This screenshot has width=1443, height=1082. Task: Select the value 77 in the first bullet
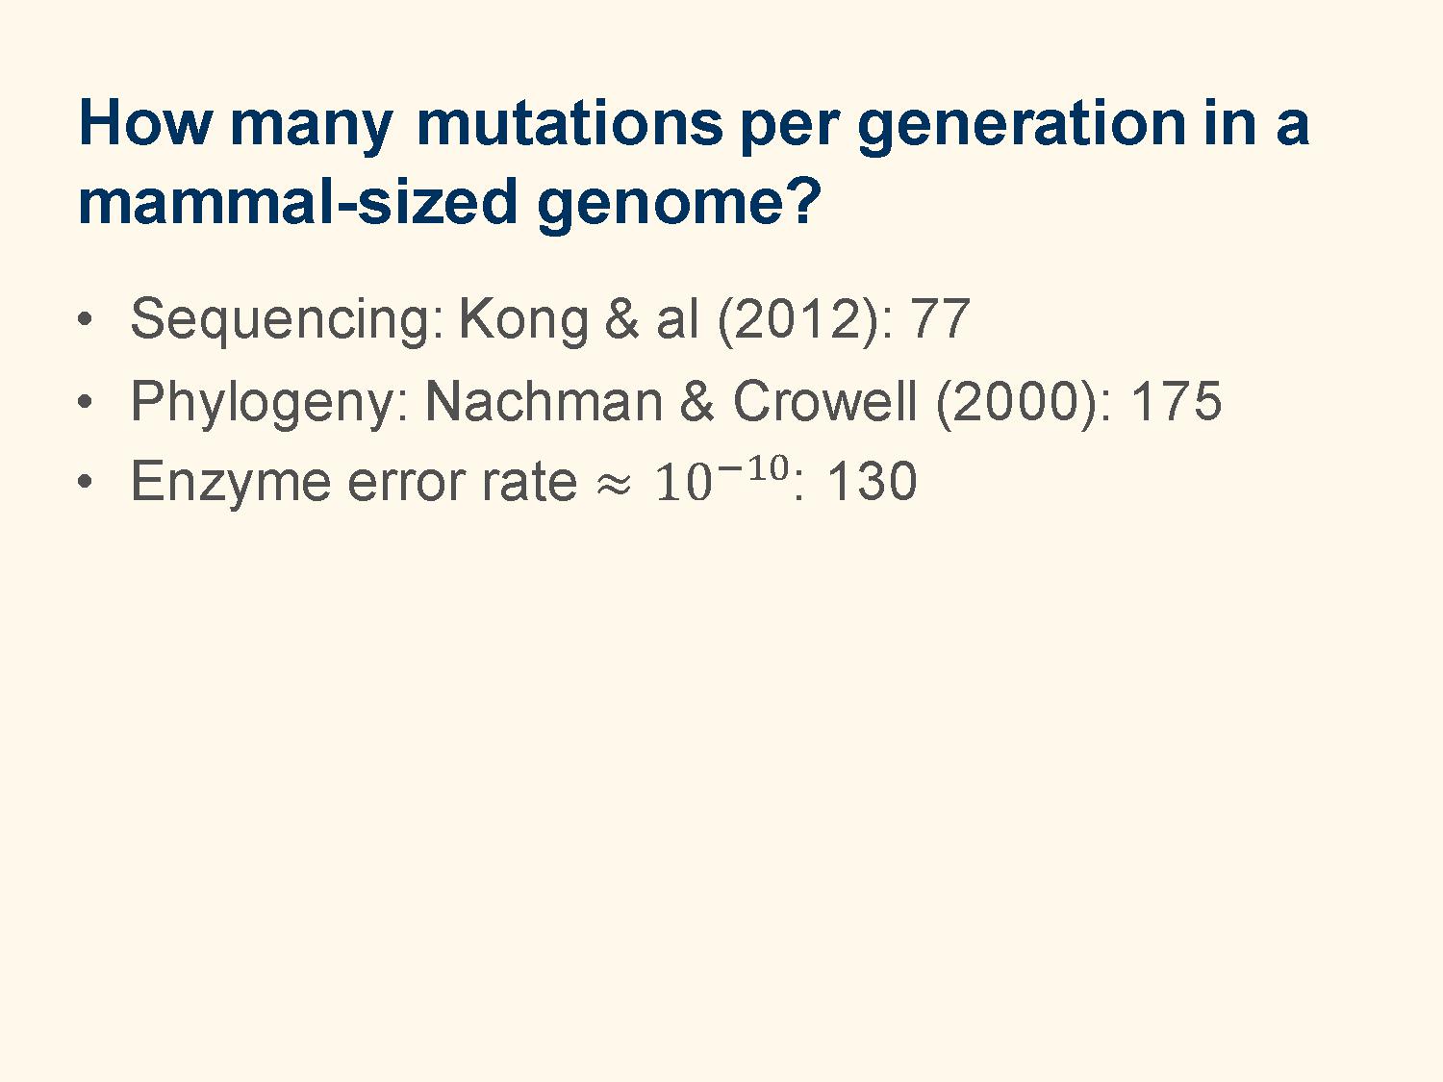tap(939, 319)
